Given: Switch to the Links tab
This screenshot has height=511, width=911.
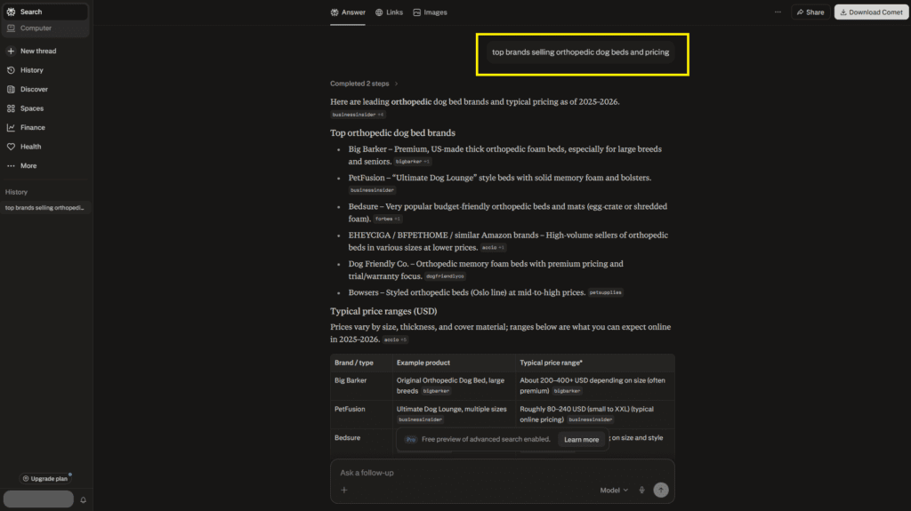Looking at the screenshot, I should 389,12.
